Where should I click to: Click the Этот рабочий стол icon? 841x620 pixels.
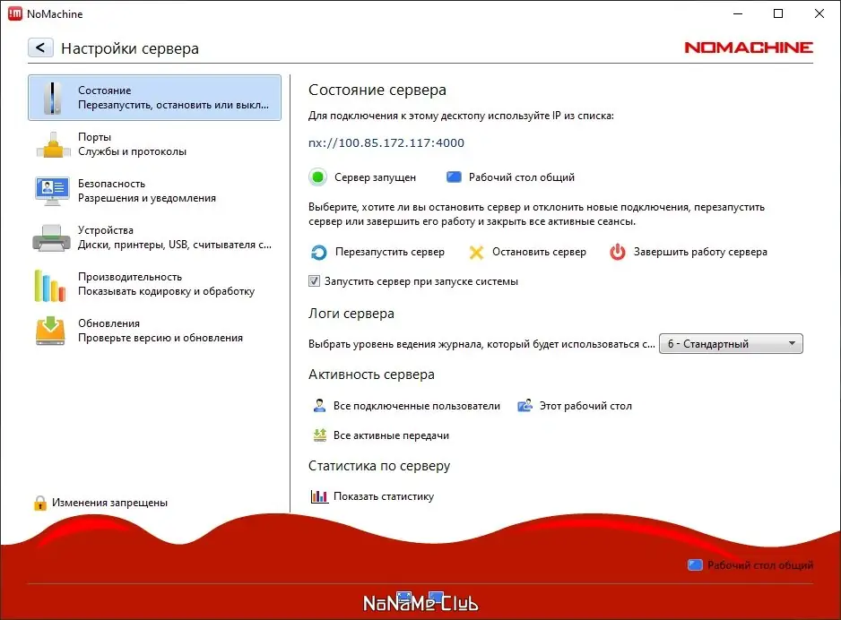click(x=525, y=406)
